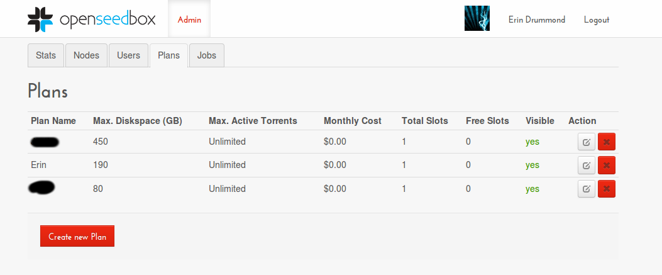Open the Admin menu item

[189, 20]
